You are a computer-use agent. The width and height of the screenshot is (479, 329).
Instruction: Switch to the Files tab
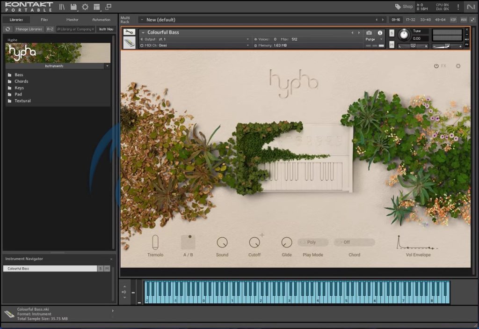44,20
